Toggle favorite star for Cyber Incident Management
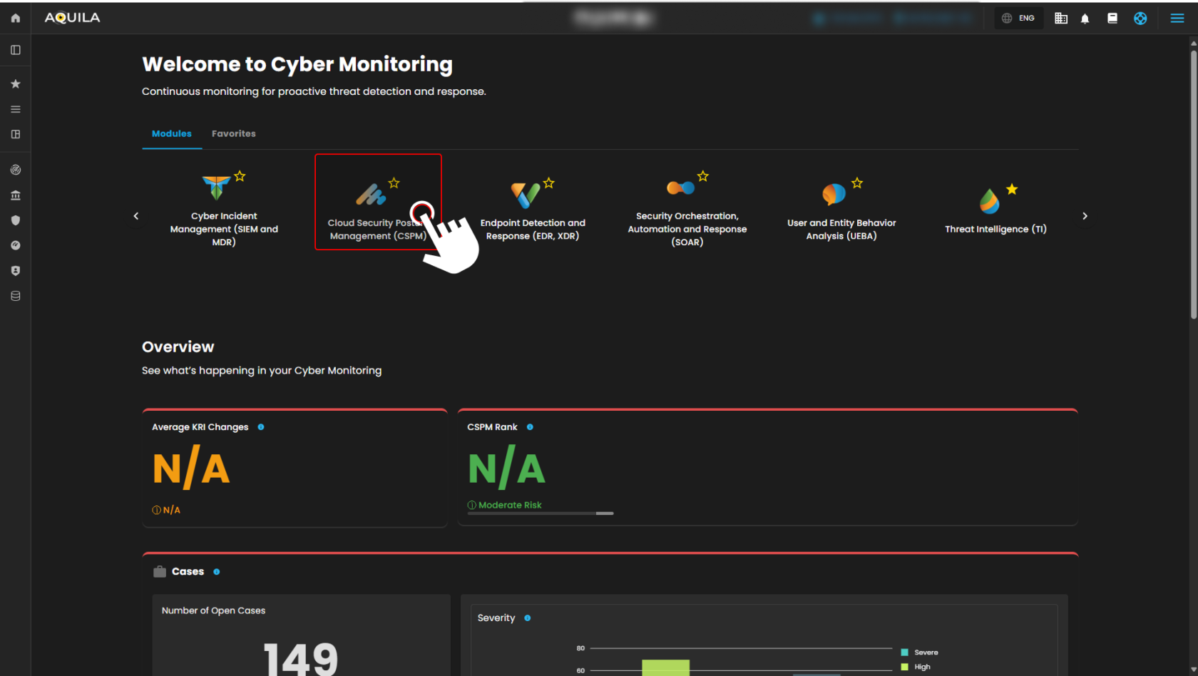This screenshot has width=1198, height=676. [x=240, y=176]
